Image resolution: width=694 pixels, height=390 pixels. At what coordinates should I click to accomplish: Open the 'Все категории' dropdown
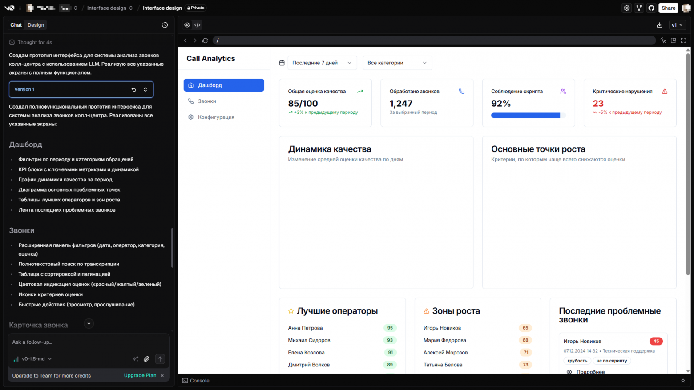(397, 63)
